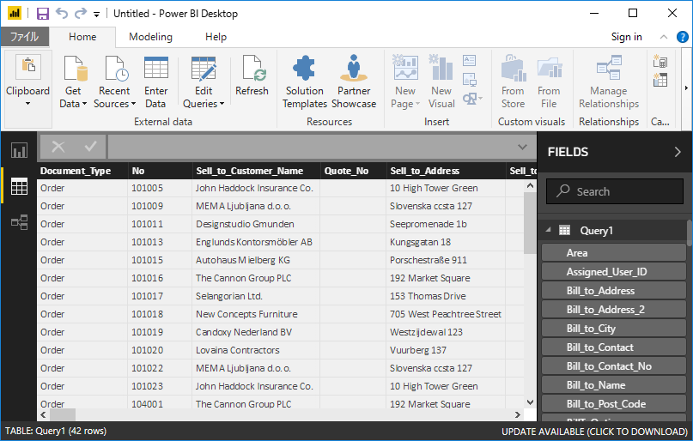Switch to the Home ribbon tab
This screenshot has width=693, height=441.
coord(82,37)
